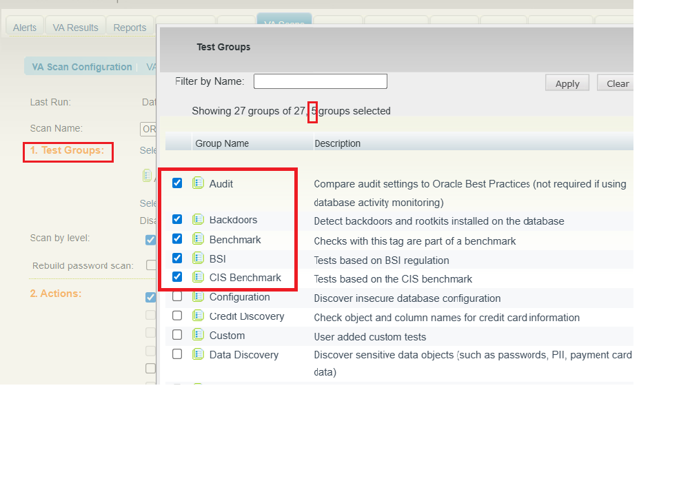Click the 'Audit' group name
690x501 pixels.
(x=221, y=184)
